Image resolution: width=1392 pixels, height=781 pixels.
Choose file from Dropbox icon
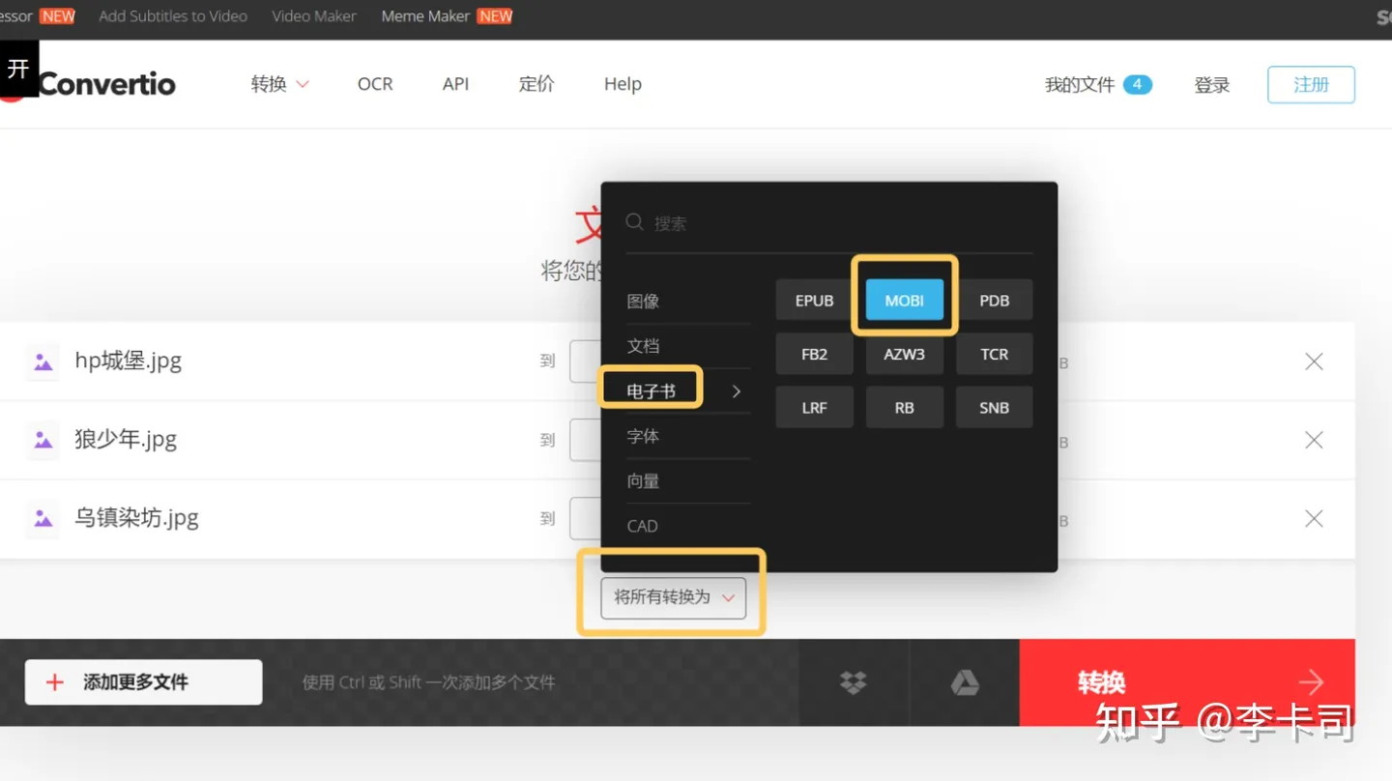tap(854, 682)
